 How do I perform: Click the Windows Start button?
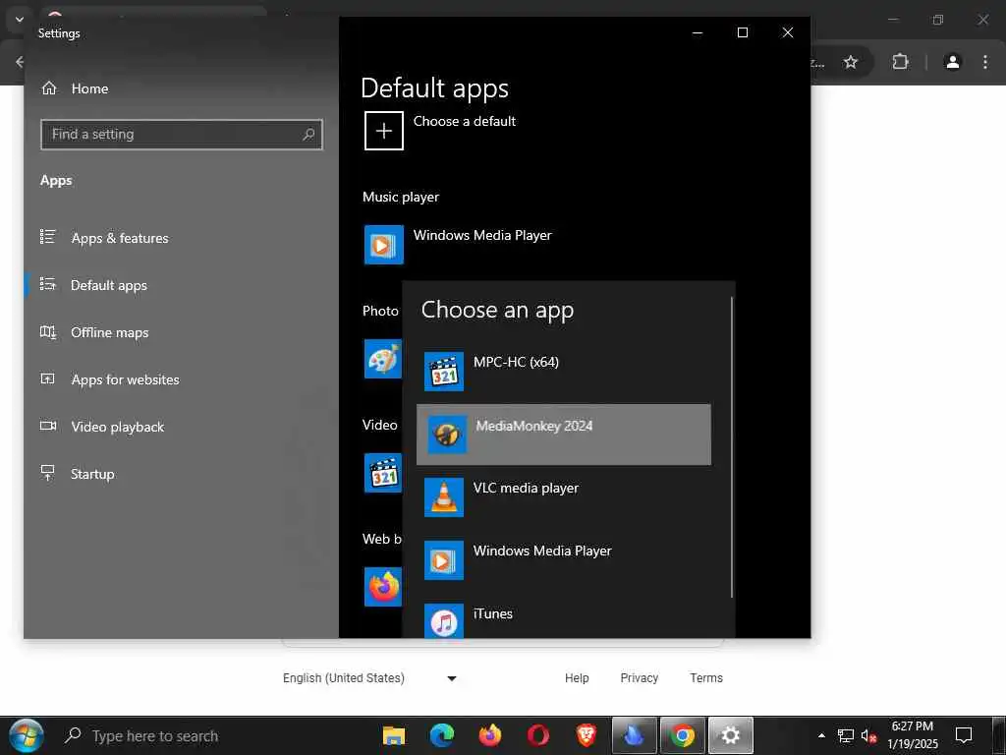(x=26, y=735)
